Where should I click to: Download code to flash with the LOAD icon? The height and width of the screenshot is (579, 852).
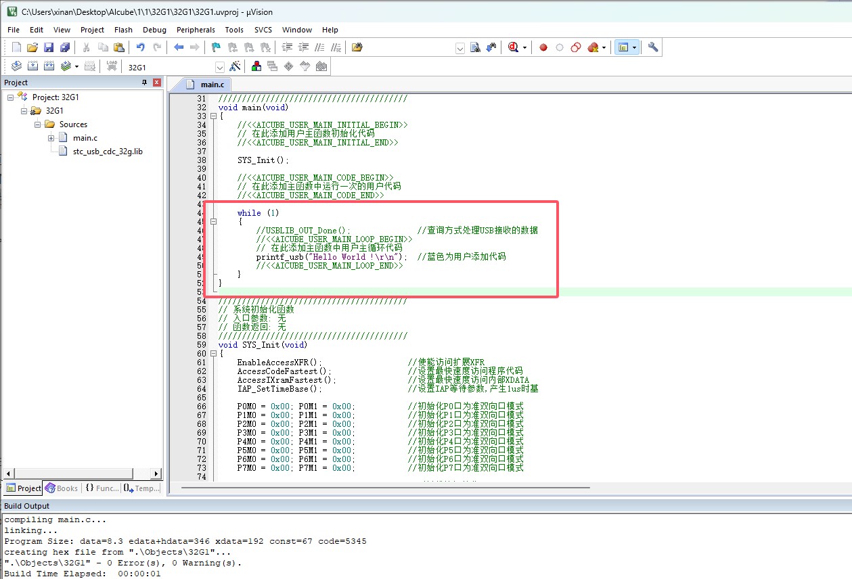112,66
